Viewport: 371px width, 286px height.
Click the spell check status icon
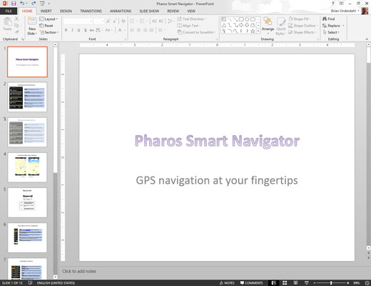click(30, 283)
